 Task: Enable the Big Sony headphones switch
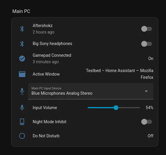pos(147,44)
